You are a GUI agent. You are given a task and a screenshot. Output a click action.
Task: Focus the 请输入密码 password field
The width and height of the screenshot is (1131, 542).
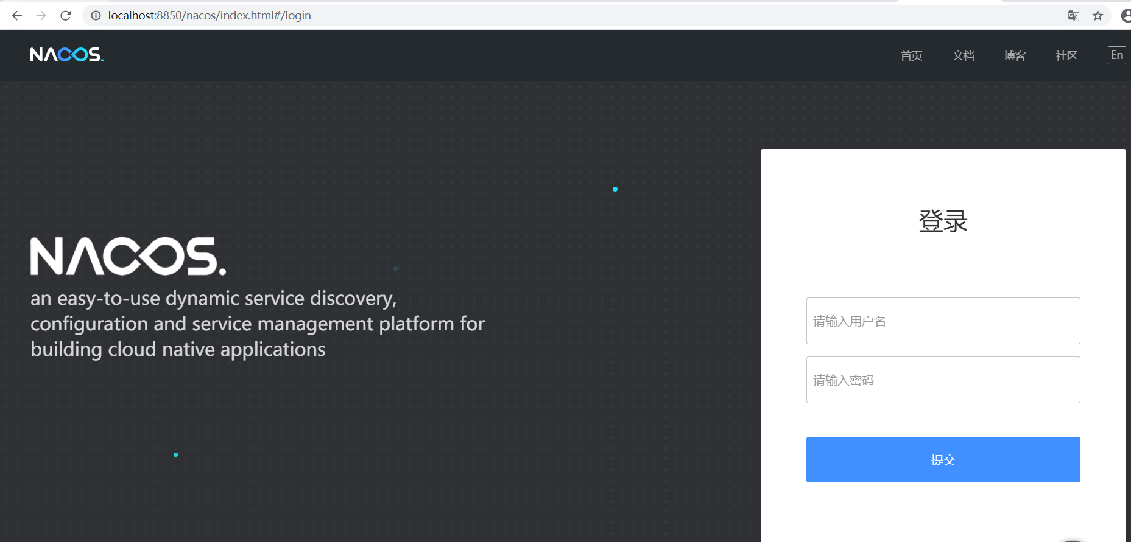(x=943, y=380)
